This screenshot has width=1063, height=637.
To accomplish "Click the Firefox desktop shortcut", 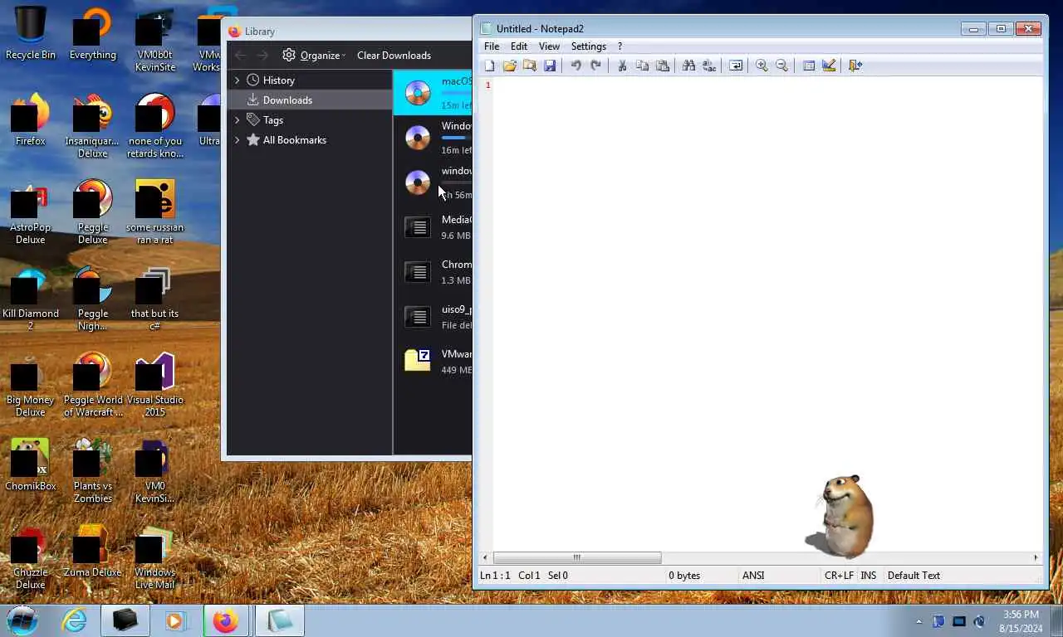I will (x=31, y=119).
